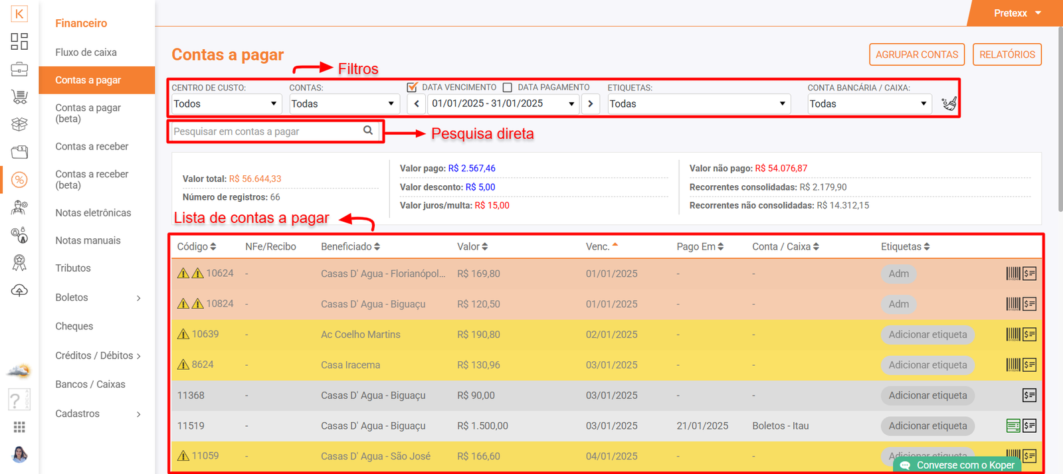
Task: Click payment receipt icon on row 11368
Action: tap(1029, 396)
